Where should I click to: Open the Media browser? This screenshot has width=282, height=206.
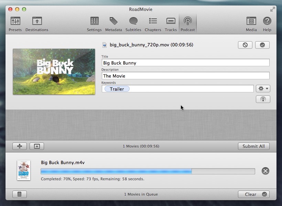click(251, 24)
